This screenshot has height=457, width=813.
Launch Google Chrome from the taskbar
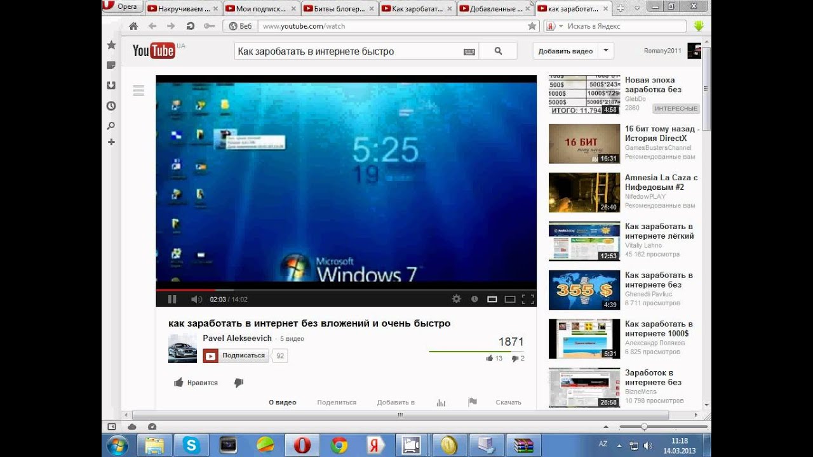pos(339,446)
